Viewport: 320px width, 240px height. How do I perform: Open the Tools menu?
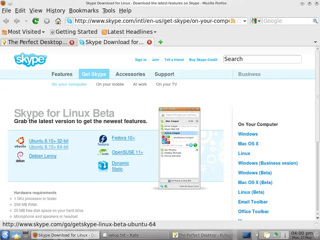click(109, 11)
